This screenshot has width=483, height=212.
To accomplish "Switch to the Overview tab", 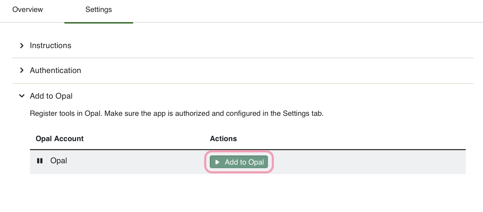I will [x=27, y=10].
